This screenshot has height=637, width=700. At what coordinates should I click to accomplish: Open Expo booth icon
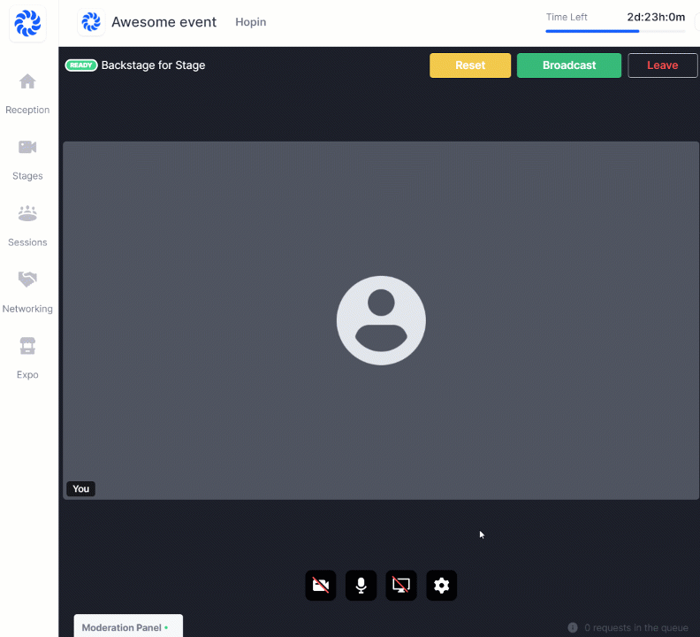(27, 346)
